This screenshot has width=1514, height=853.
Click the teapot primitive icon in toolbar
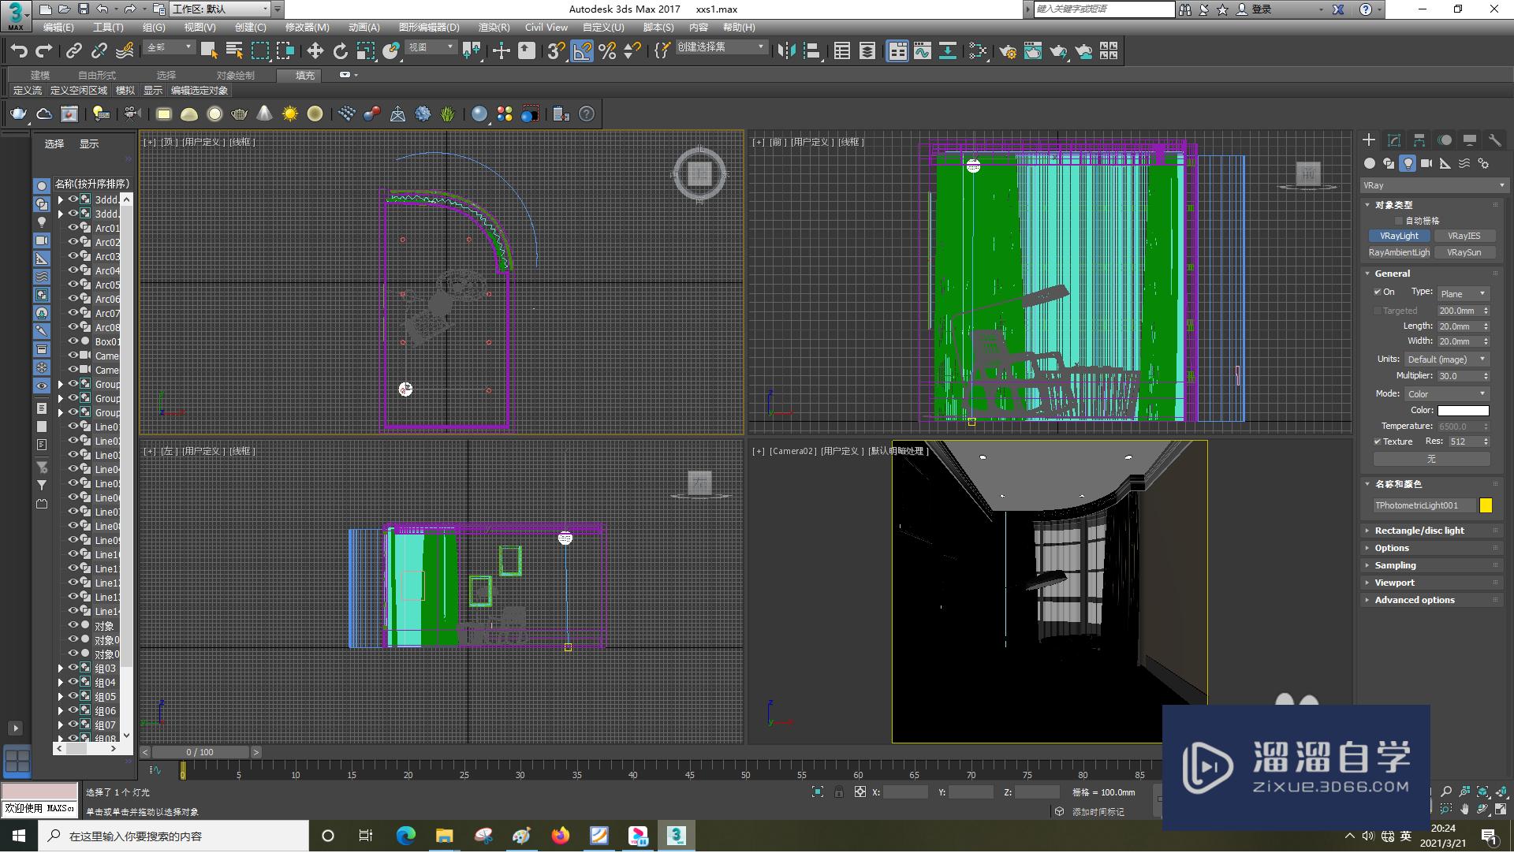[x=18, y=114]
